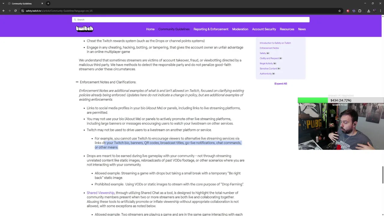Click the '$434 (34.72%)' goal label
Viewport: 384px width, 216px height.
[341, 100]
